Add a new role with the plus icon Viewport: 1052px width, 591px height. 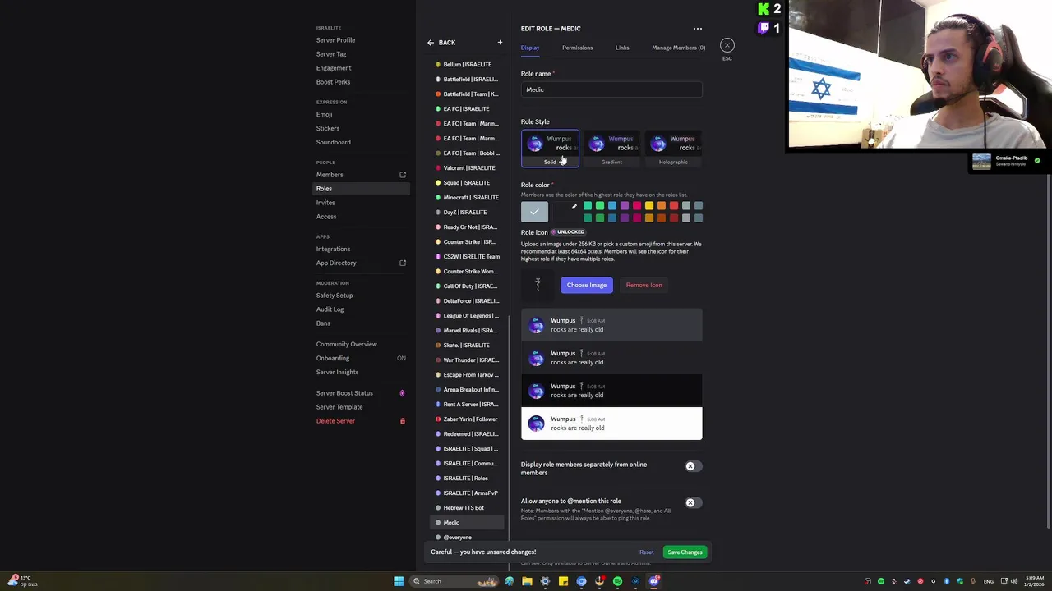pos(500,43)
